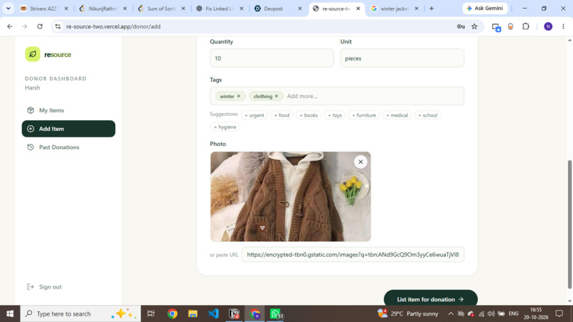
Task: Open the weather widget 29°C Partly sunny
Action: click(x=408, y=313)
